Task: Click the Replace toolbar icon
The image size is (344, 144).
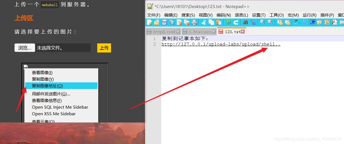Action: [x=253, y=22]
